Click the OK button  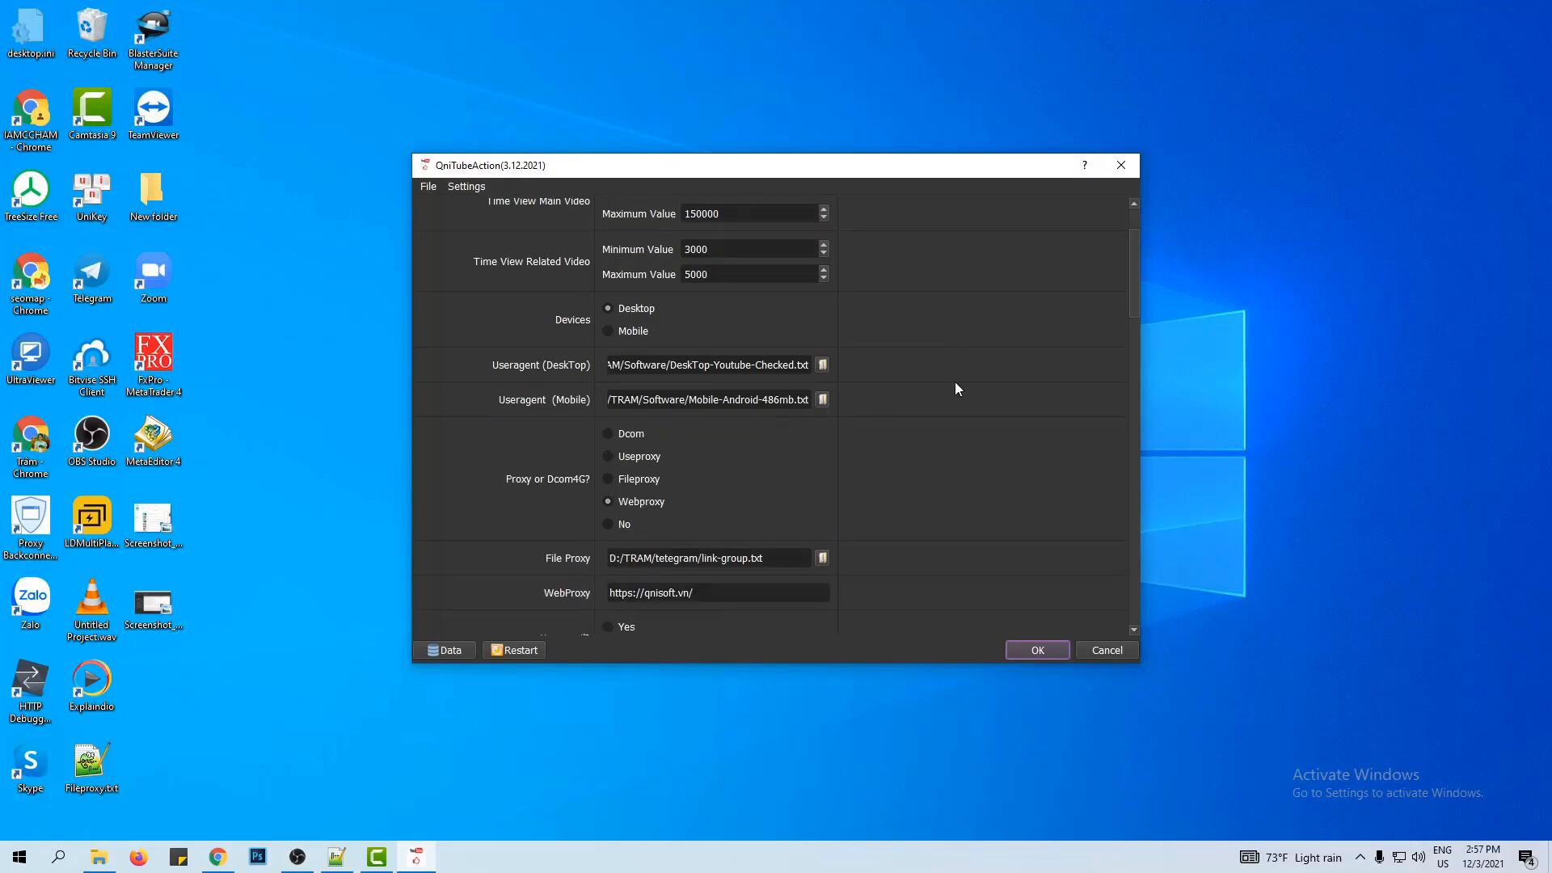(x=1037, y=650)
